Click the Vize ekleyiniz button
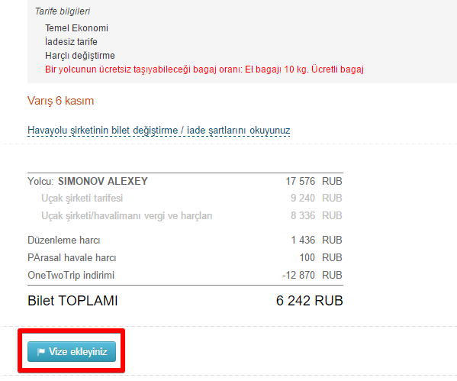457x381 pixels. (72, 351)
